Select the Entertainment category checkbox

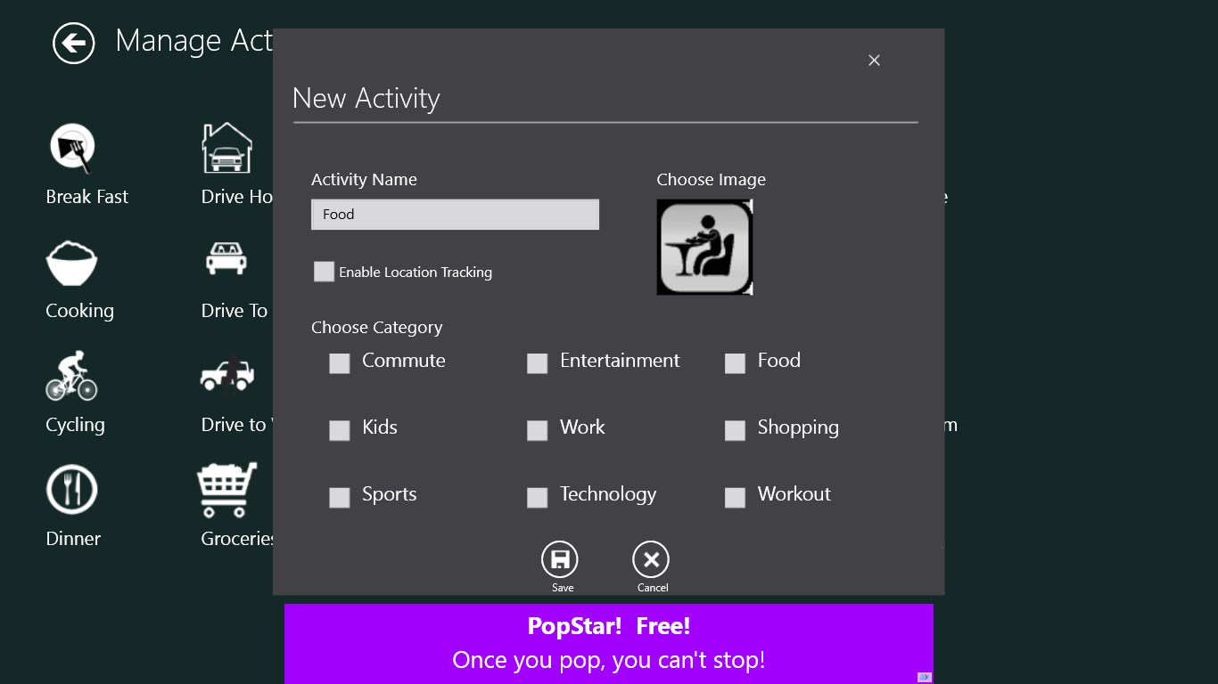point(537,363)
